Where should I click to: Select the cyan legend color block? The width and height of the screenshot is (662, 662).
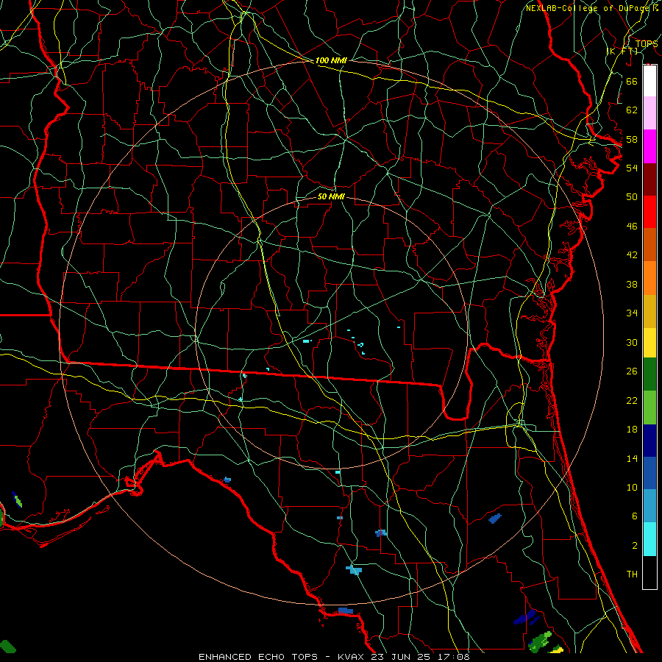(x=649, y=539)
